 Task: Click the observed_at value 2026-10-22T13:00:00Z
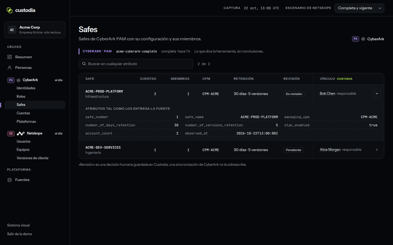257,133
